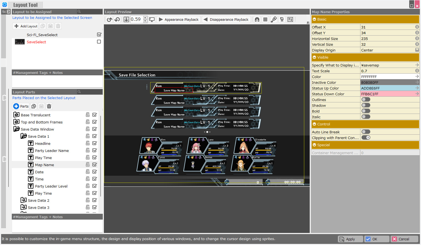Toggle the grid display icon
The height and width of the screenshot is (245, 421).
pyautogui.click(x=265, y=19)
